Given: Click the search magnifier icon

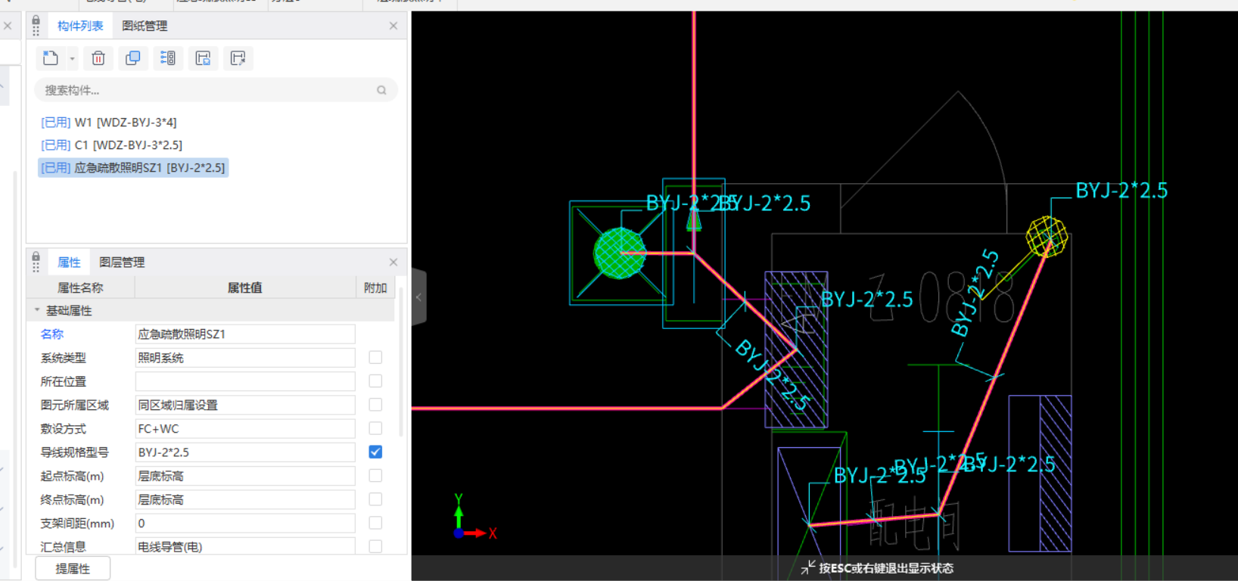Looking at the screenshot, I should (x=381, y=90).
